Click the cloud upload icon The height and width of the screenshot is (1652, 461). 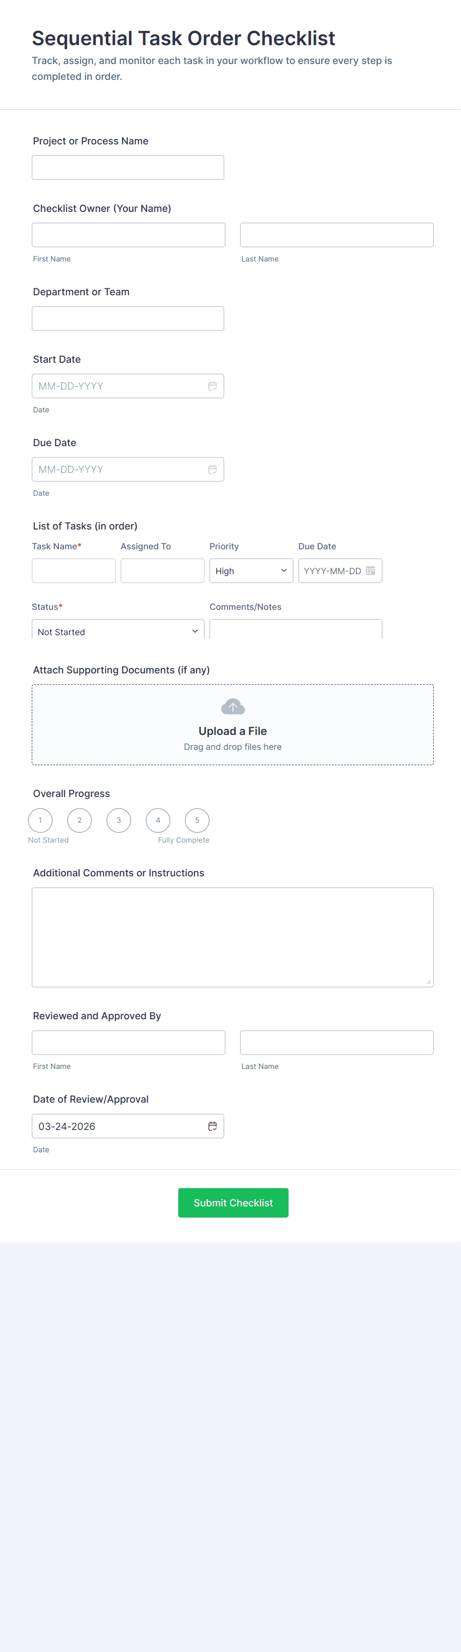pyautogui.click(x=232, y=707)
